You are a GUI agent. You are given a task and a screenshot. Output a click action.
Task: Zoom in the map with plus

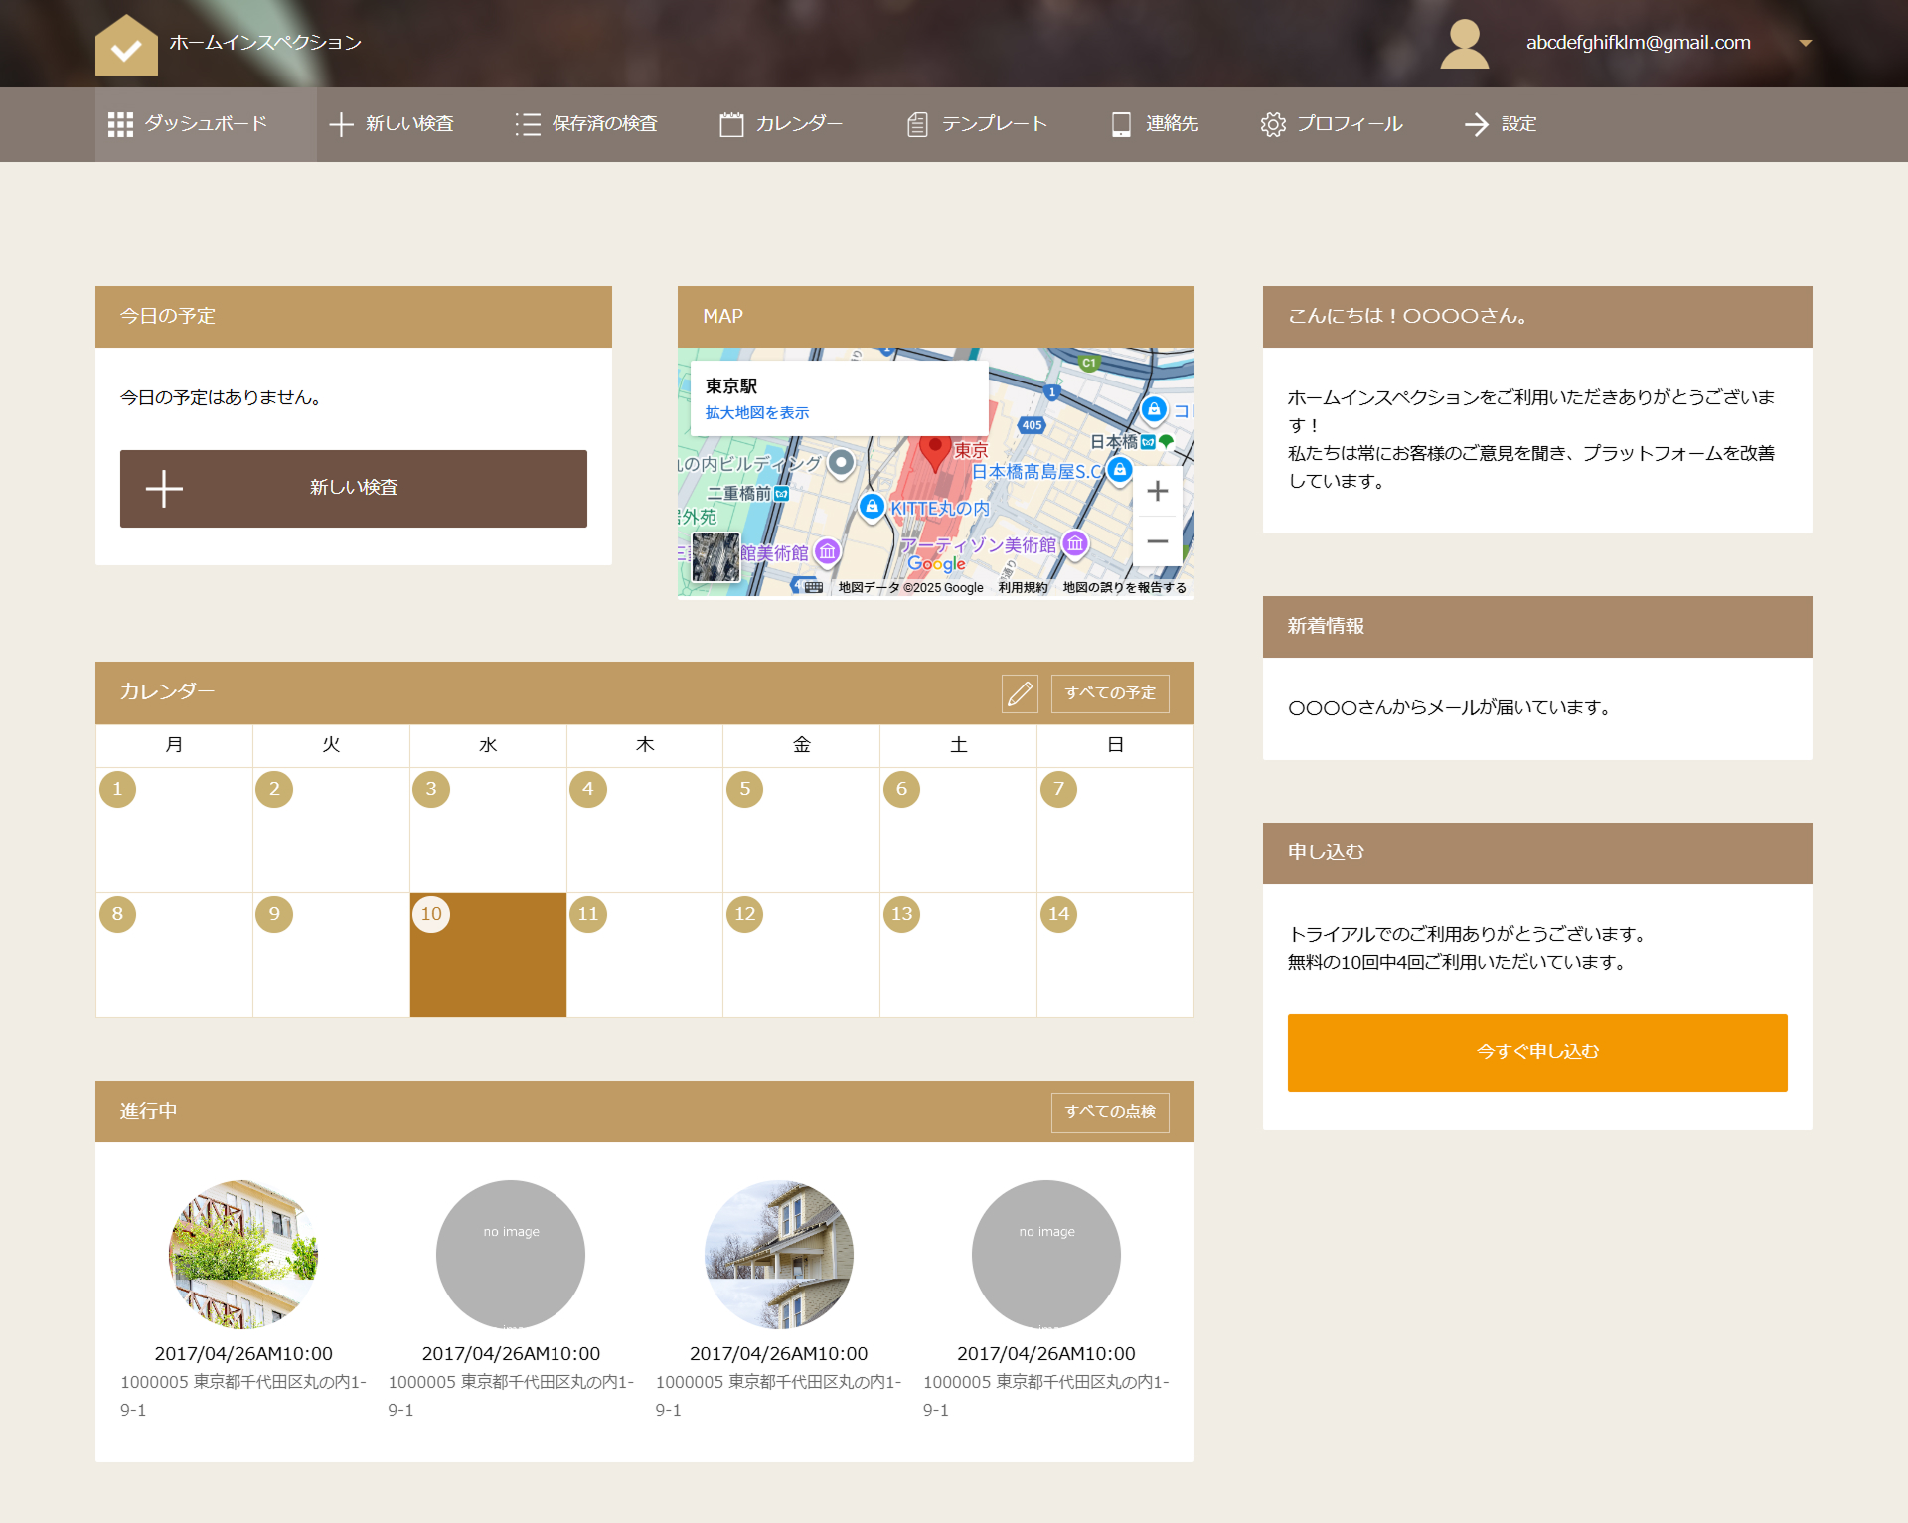1157,491
